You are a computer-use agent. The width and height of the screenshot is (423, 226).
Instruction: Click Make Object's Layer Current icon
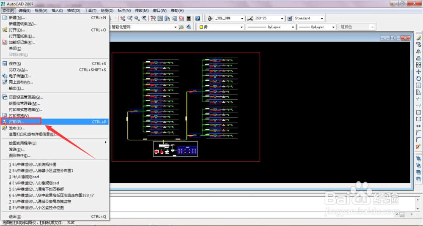coord(181,27)
